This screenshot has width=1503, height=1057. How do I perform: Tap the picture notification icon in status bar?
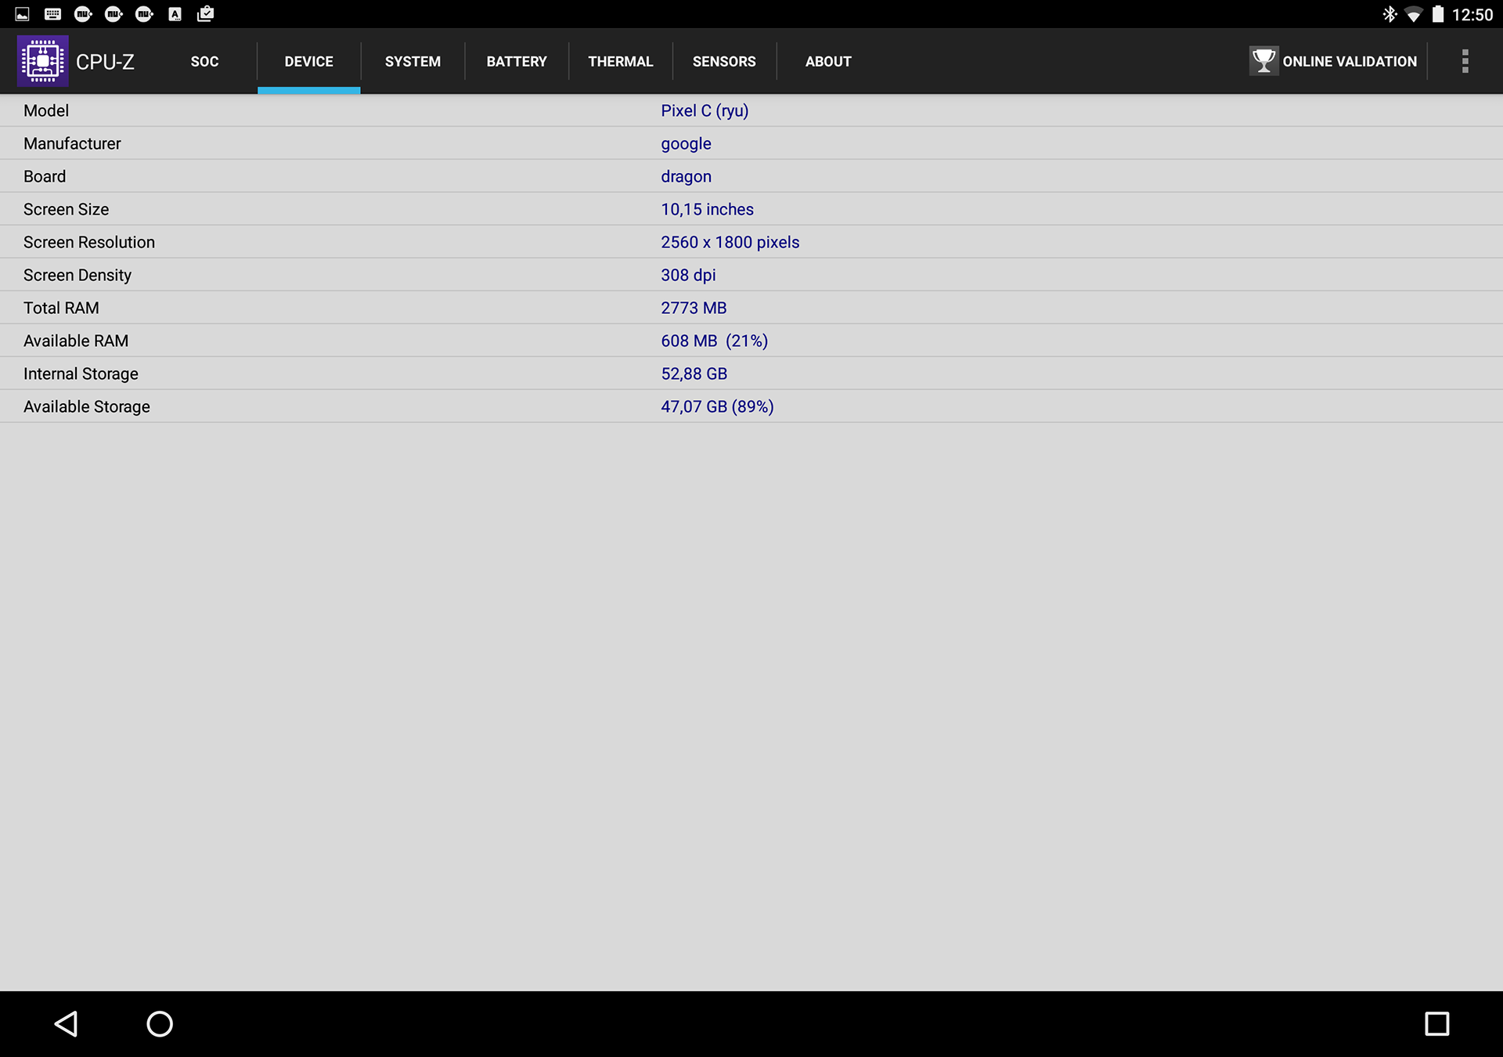click(22, 14)
